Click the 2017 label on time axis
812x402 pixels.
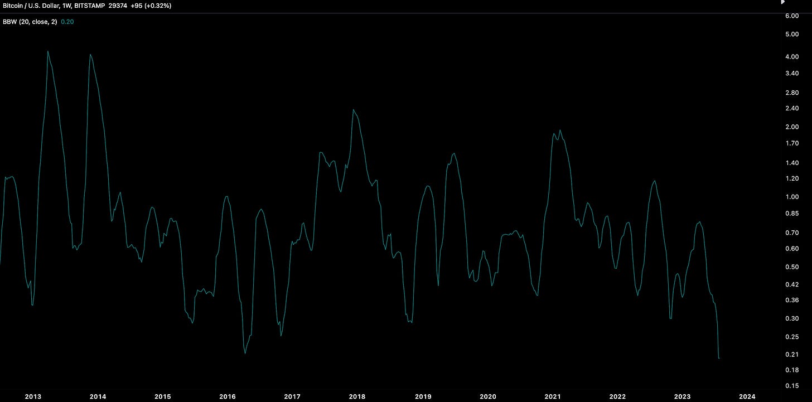292,396
